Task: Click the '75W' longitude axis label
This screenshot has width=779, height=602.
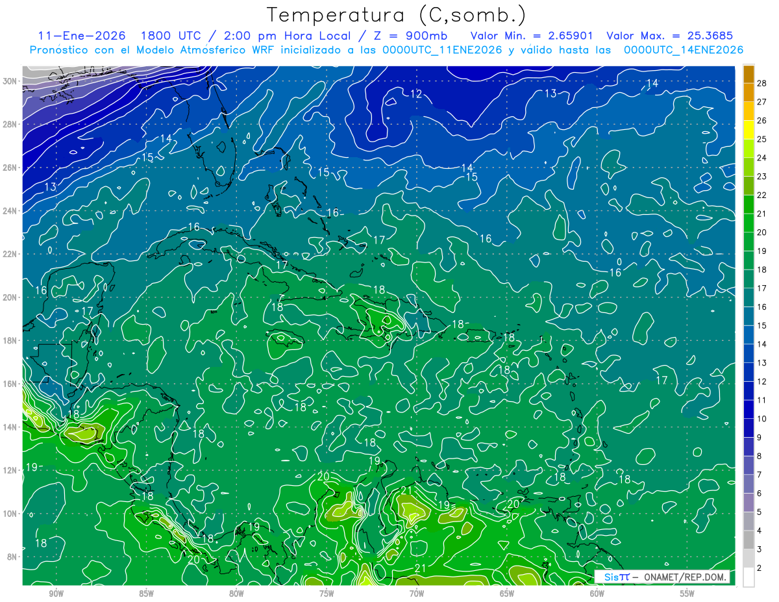Action: tap(327, 594)
